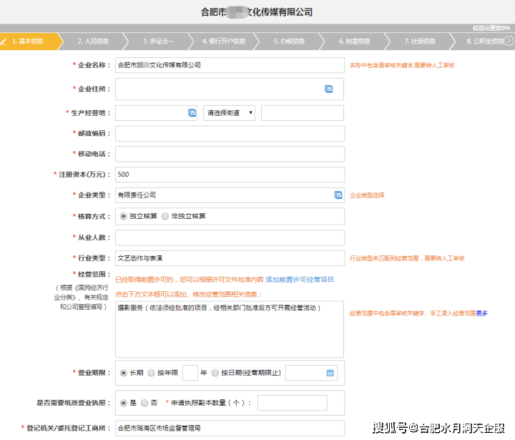Click the 申请执照副本数量 input field
This screenshot has width=515, height=440.
(293, 403)
